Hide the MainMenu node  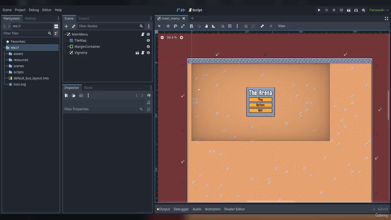(x=148, y=34)
